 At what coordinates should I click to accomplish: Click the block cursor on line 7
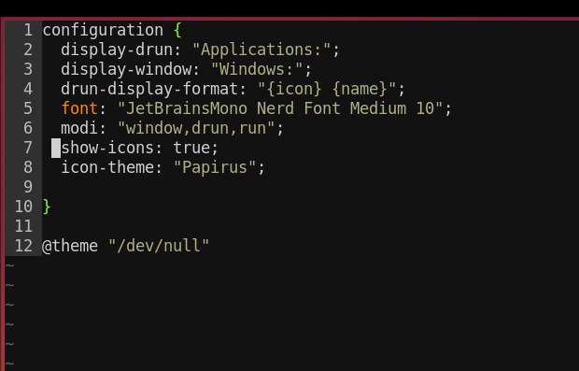point(56,149)
